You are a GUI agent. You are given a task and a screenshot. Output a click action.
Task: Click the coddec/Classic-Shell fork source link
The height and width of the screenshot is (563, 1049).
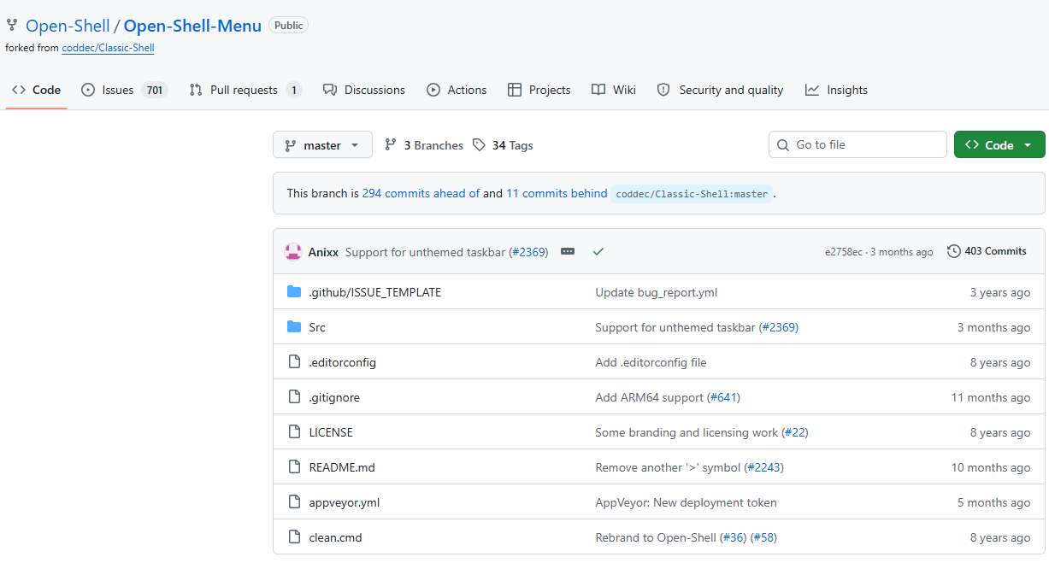108,49
